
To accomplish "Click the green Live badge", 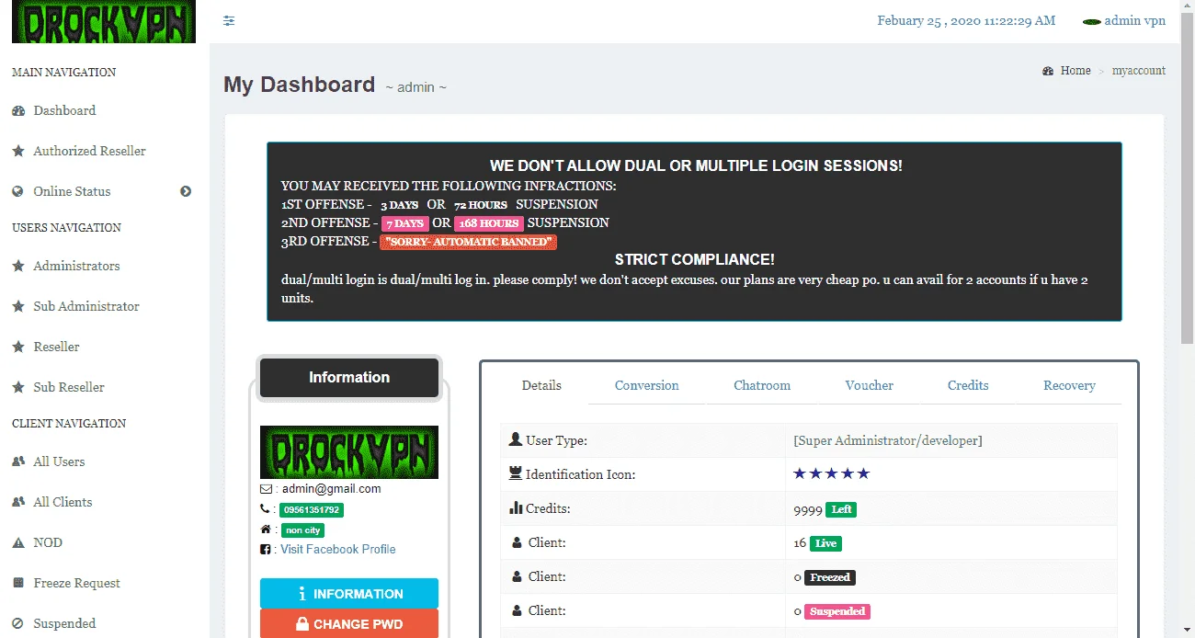I will [825, 543].
